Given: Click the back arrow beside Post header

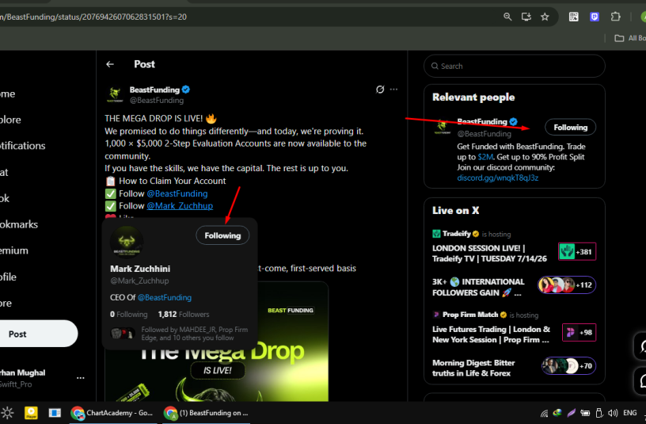Looking at the screenshot, I should pos(109,64).
